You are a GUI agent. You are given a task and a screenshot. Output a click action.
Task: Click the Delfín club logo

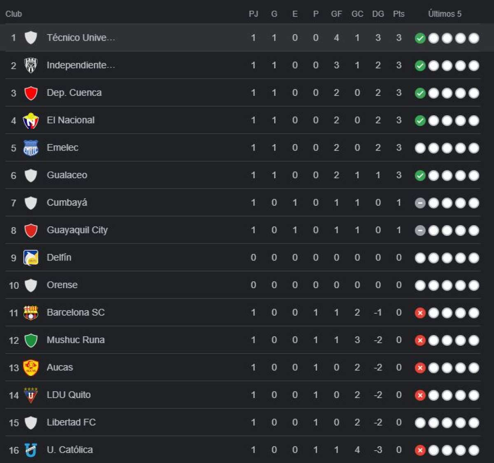coord(31,258)
